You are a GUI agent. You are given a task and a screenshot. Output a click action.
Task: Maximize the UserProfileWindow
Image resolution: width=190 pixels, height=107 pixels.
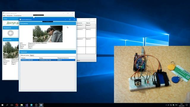tap(70, 20)
